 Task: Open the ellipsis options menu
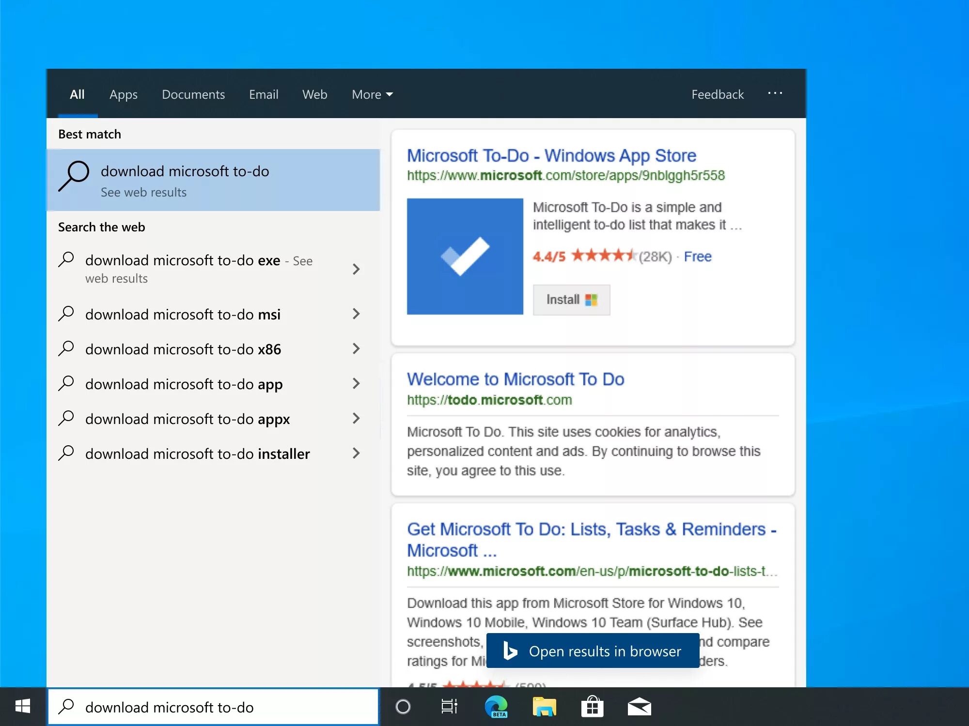[775, 93]
